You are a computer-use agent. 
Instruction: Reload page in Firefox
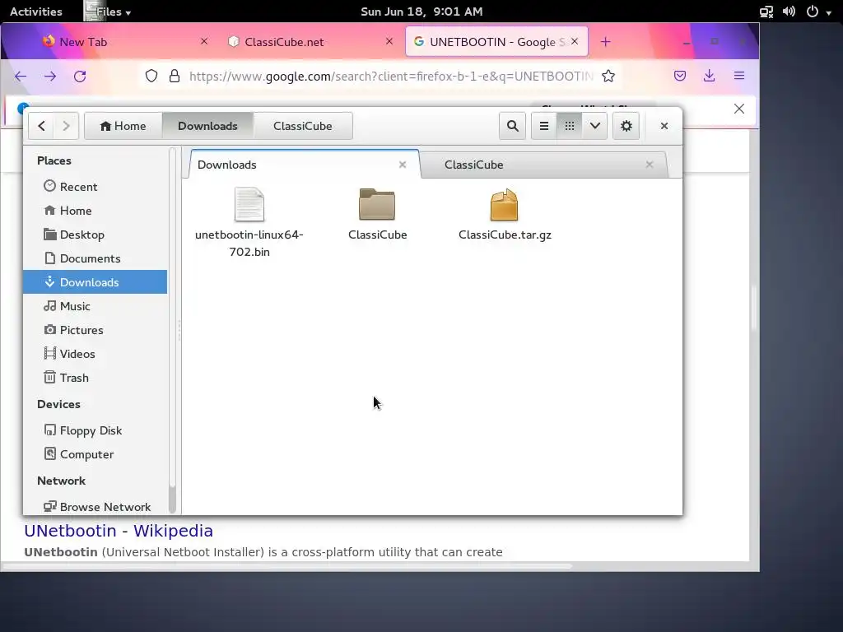click(80, 77)
